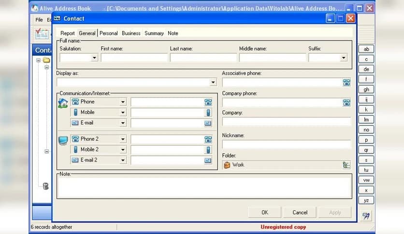Click the yellow folder icon in contacts tree

[x=47, y=60]
